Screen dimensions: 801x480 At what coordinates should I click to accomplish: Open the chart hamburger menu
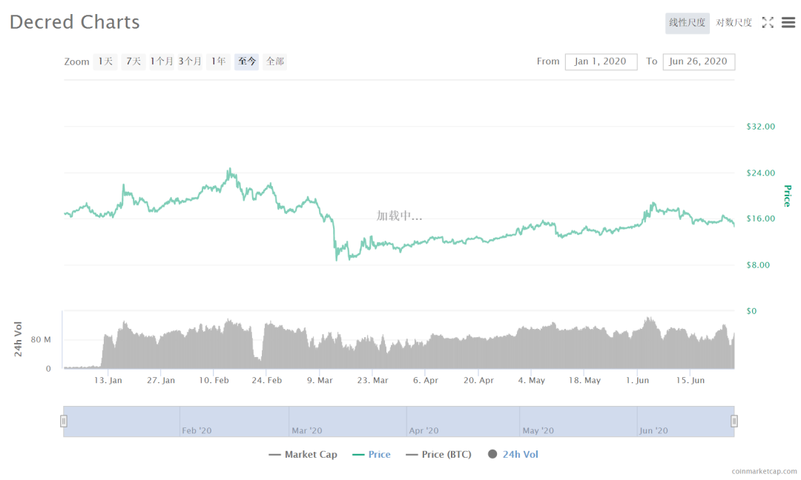788,22
